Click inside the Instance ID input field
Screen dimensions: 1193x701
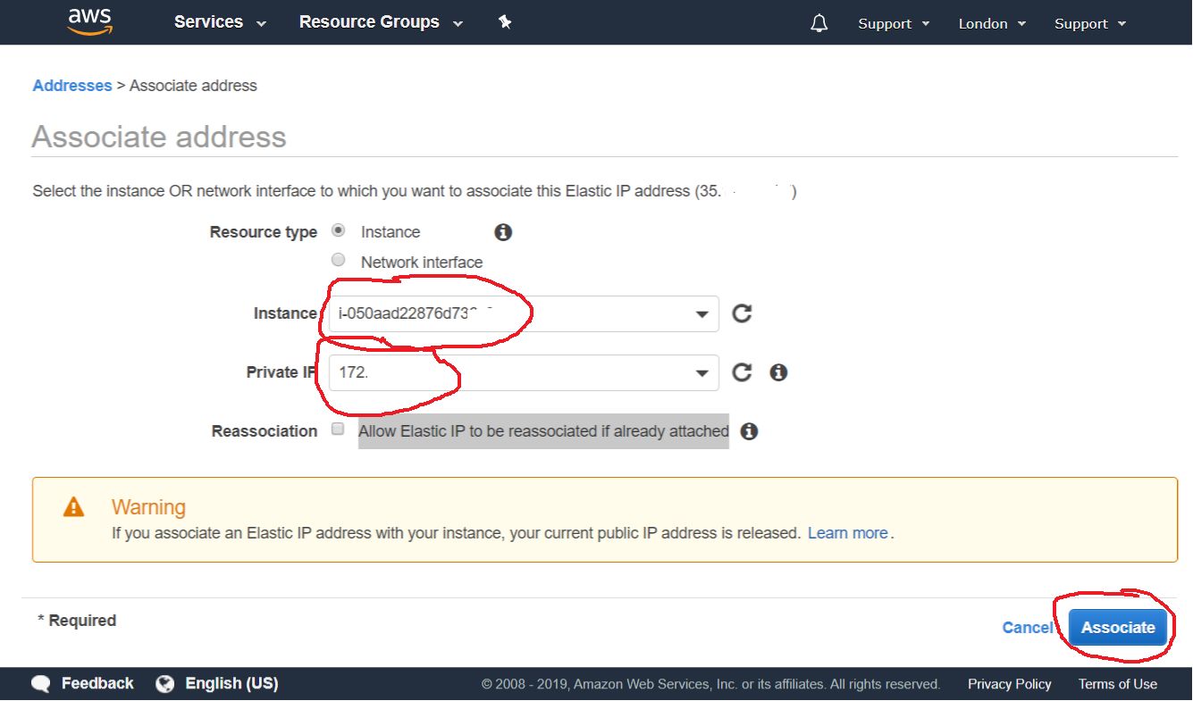click(x=447, y=313)
